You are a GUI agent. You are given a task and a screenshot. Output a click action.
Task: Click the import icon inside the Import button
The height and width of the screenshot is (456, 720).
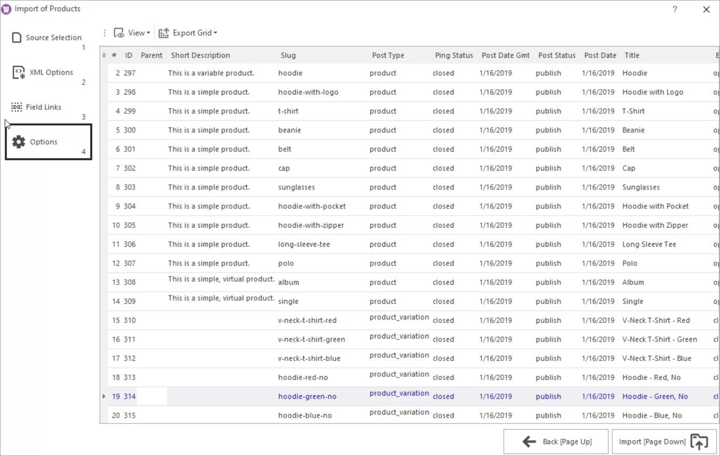[700, 442]
